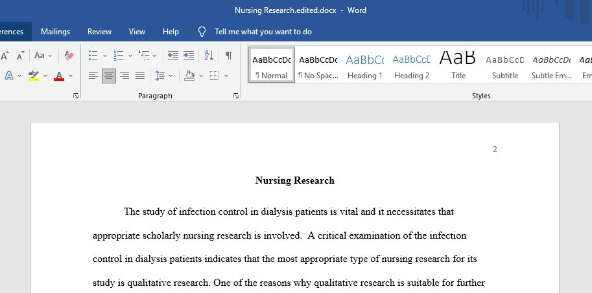This screenshot has width=592, height=293.
Task: Toggle Align Right
Action: [x=124, y=76]
